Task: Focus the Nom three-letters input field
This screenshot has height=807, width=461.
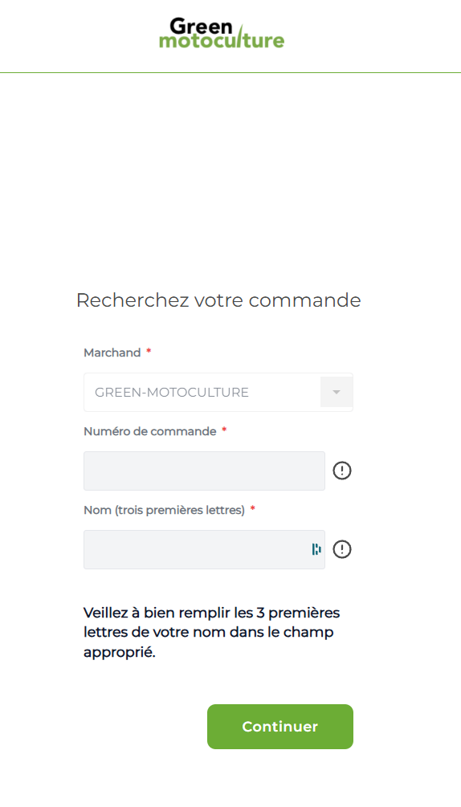Action: [204, 550]
